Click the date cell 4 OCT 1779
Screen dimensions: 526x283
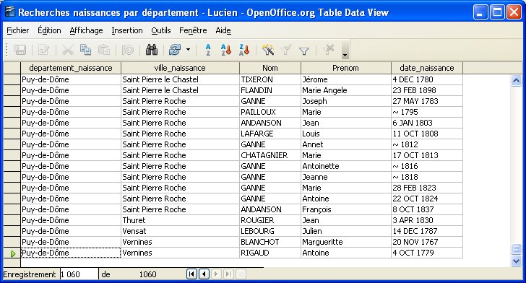(x=427, y=253)
